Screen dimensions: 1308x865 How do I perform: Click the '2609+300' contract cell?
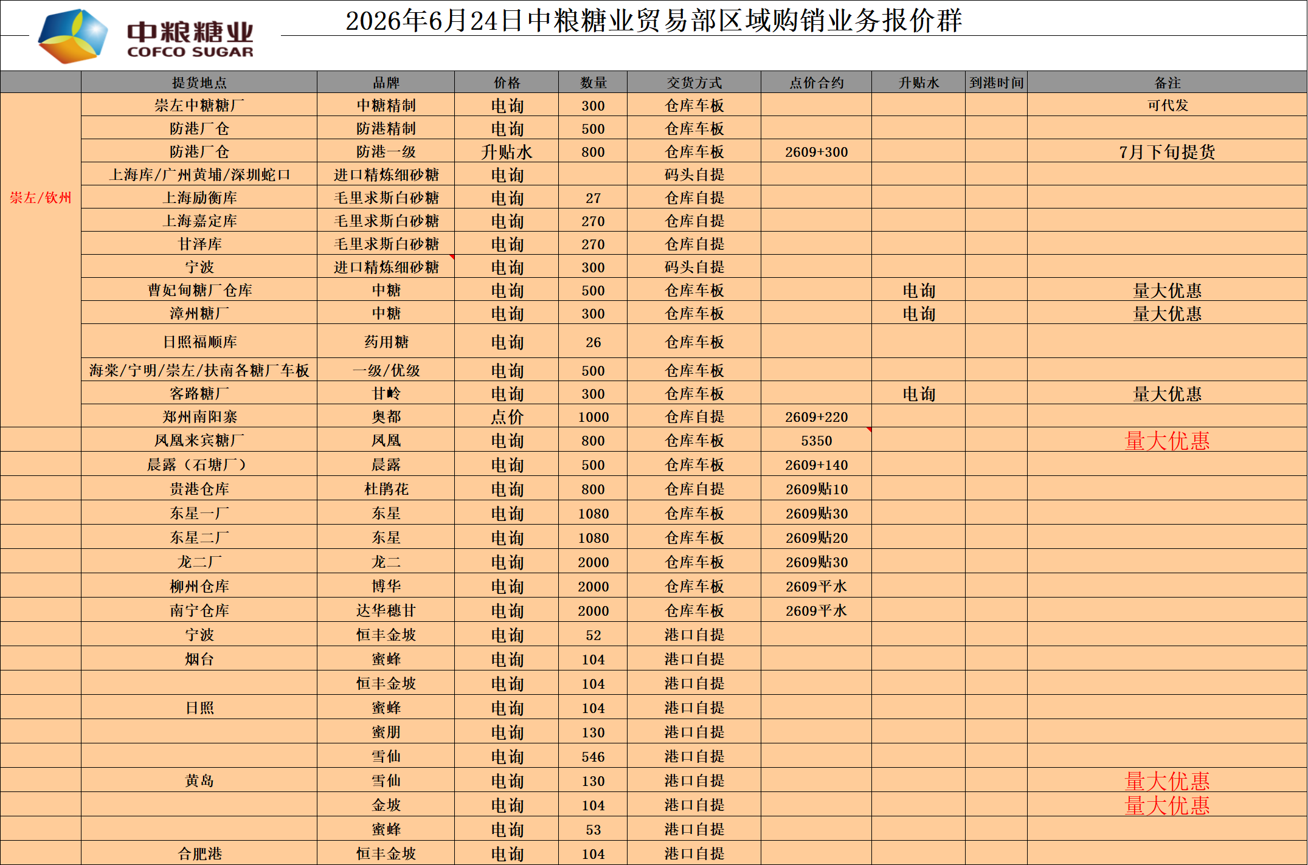click(x=816, y=151)
